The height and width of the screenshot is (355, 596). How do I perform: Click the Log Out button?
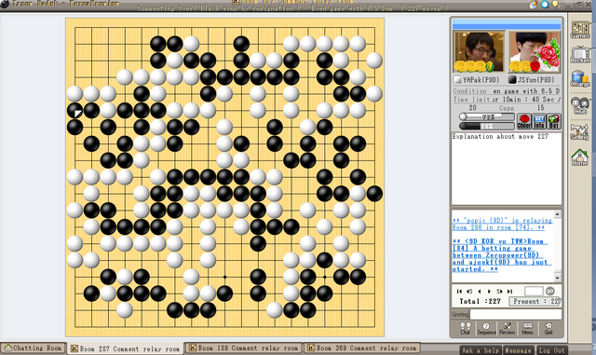pos(551,350)
